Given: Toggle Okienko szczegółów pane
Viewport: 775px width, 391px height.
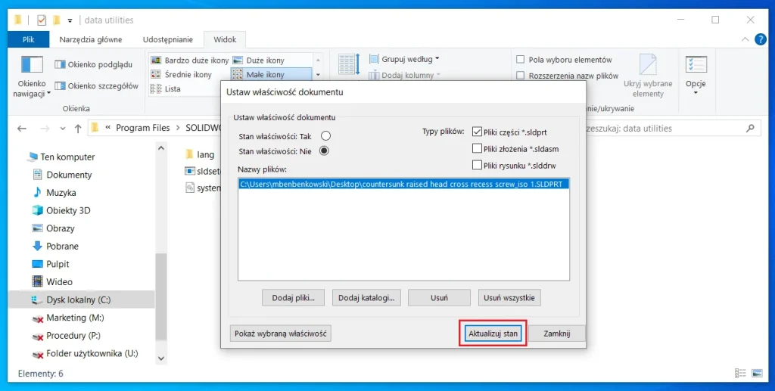Looking at the screenshot, I should tap(96, 86).
